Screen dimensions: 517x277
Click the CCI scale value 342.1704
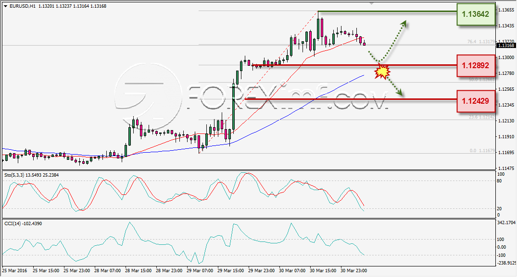(x=506, y=223)
